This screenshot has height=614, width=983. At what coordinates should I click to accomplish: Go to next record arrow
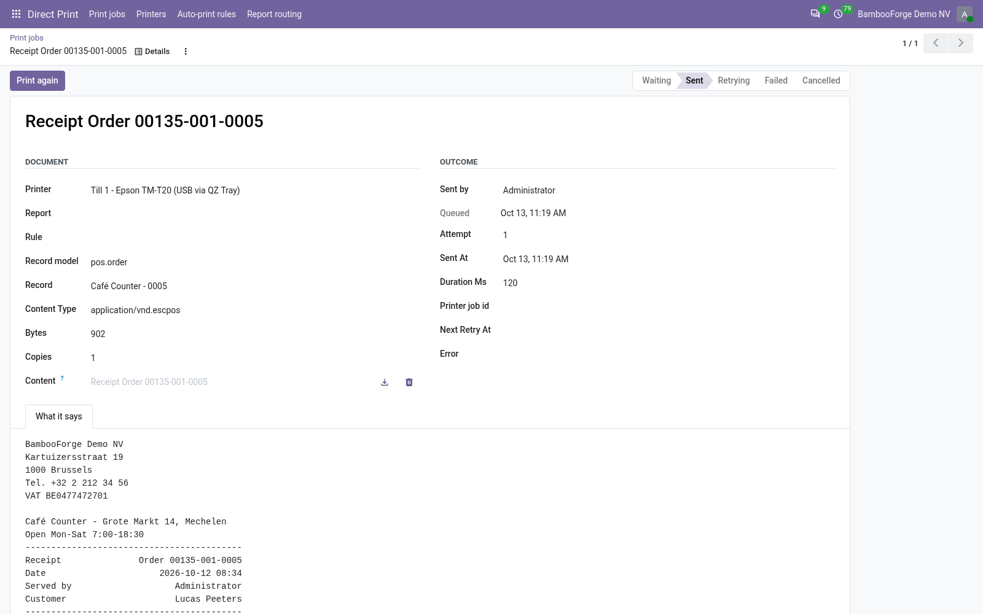961,43
